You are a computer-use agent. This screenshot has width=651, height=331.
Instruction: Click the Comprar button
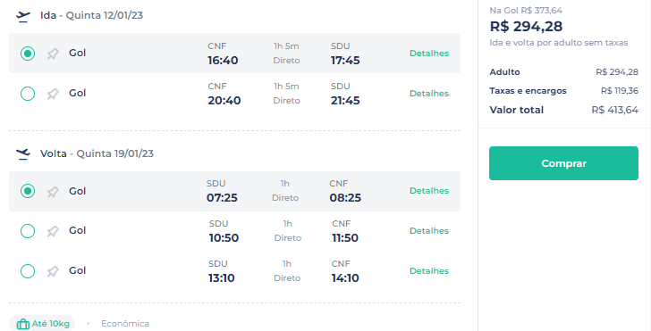pos(563,163)
